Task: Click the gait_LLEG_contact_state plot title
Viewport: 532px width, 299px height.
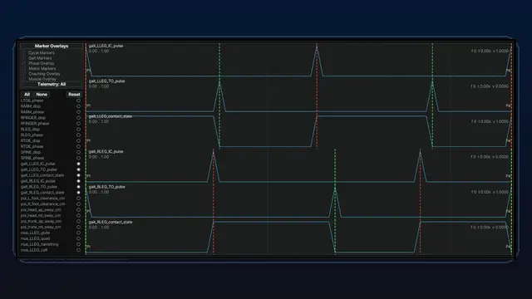Action: [111, 116]
